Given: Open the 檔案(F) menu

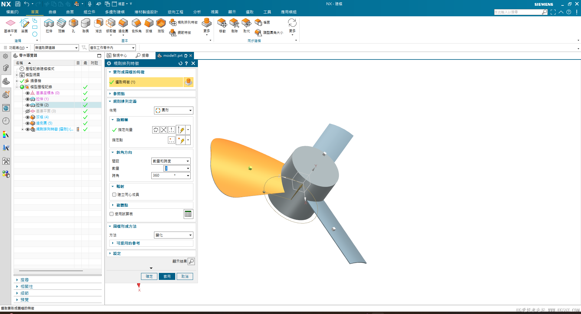Looking at the screenshot, I should pyautogui.click(x=12, y=12).
